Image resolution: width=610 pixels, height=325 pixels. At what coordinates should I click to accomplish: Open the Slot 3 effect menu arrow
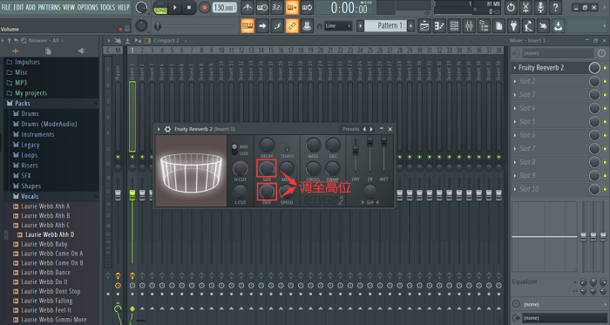pyautogui.click(x=515, y=95)
